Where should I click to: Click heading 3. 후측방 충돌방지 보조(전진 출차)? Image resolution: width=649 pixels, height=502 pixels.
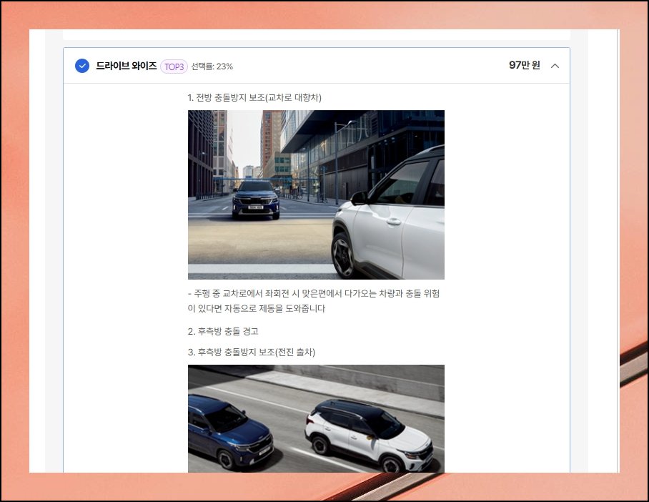pyautogui.click(x=252, y=352)
